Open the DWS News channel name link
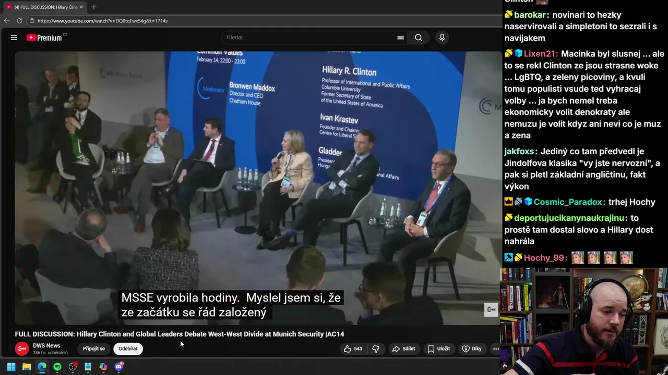This screenshot has height=375, width=668. (x=46, y=345)
